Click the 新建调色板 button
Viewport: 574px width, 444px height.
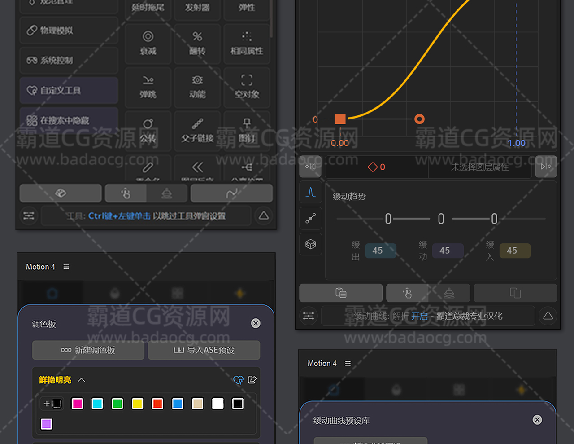[88, 350]
